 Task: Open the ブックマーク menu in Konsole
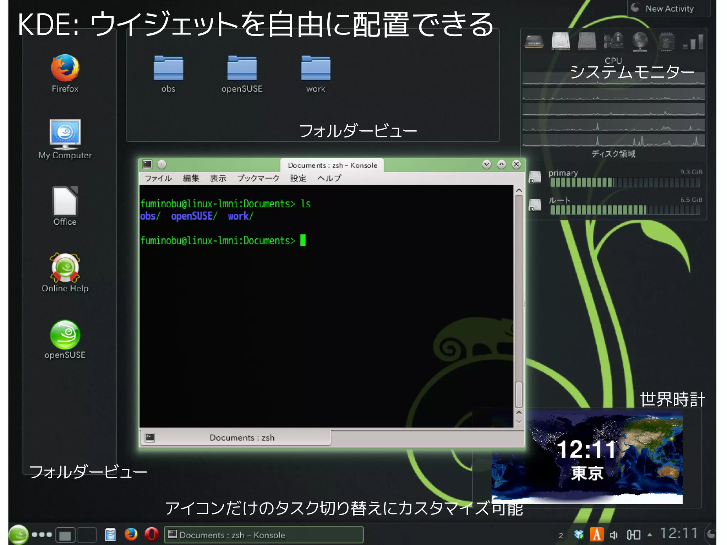(258, 178)
